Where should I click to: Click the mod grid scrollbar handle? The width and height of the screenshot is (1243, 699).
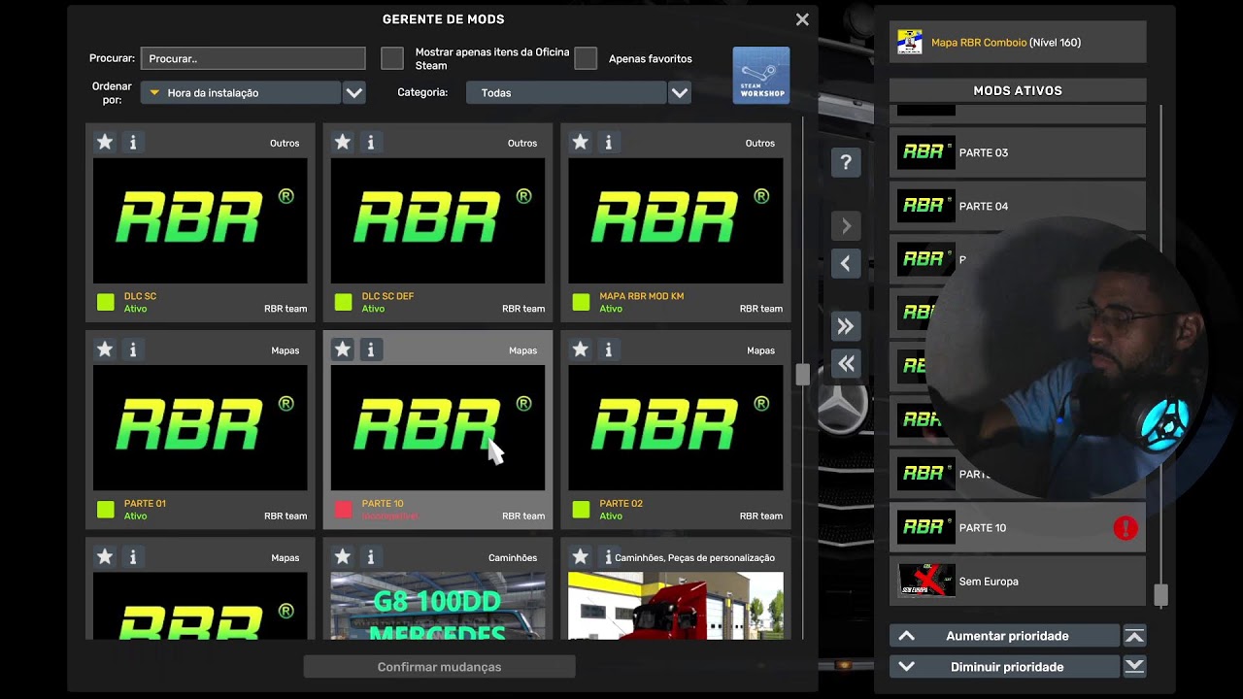tap(802, 375)
